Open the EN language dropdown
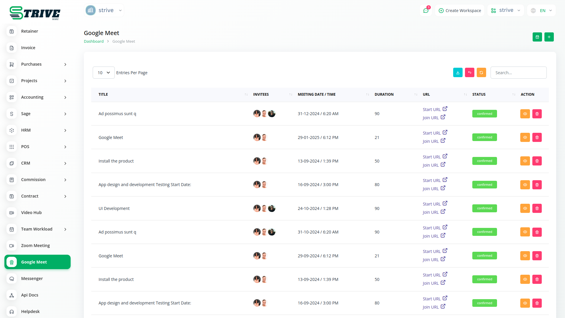This screenshot has width=565, height=318. pos(541,11)
